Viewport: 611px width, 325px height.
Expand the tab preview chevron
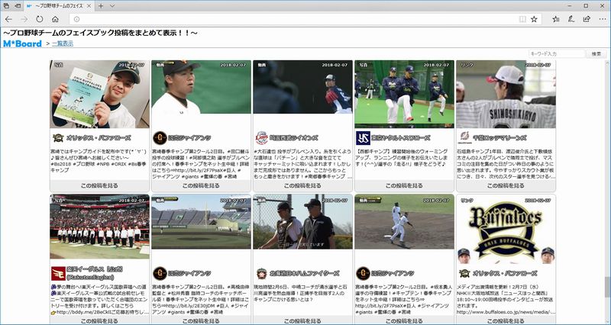pos(112,6)
